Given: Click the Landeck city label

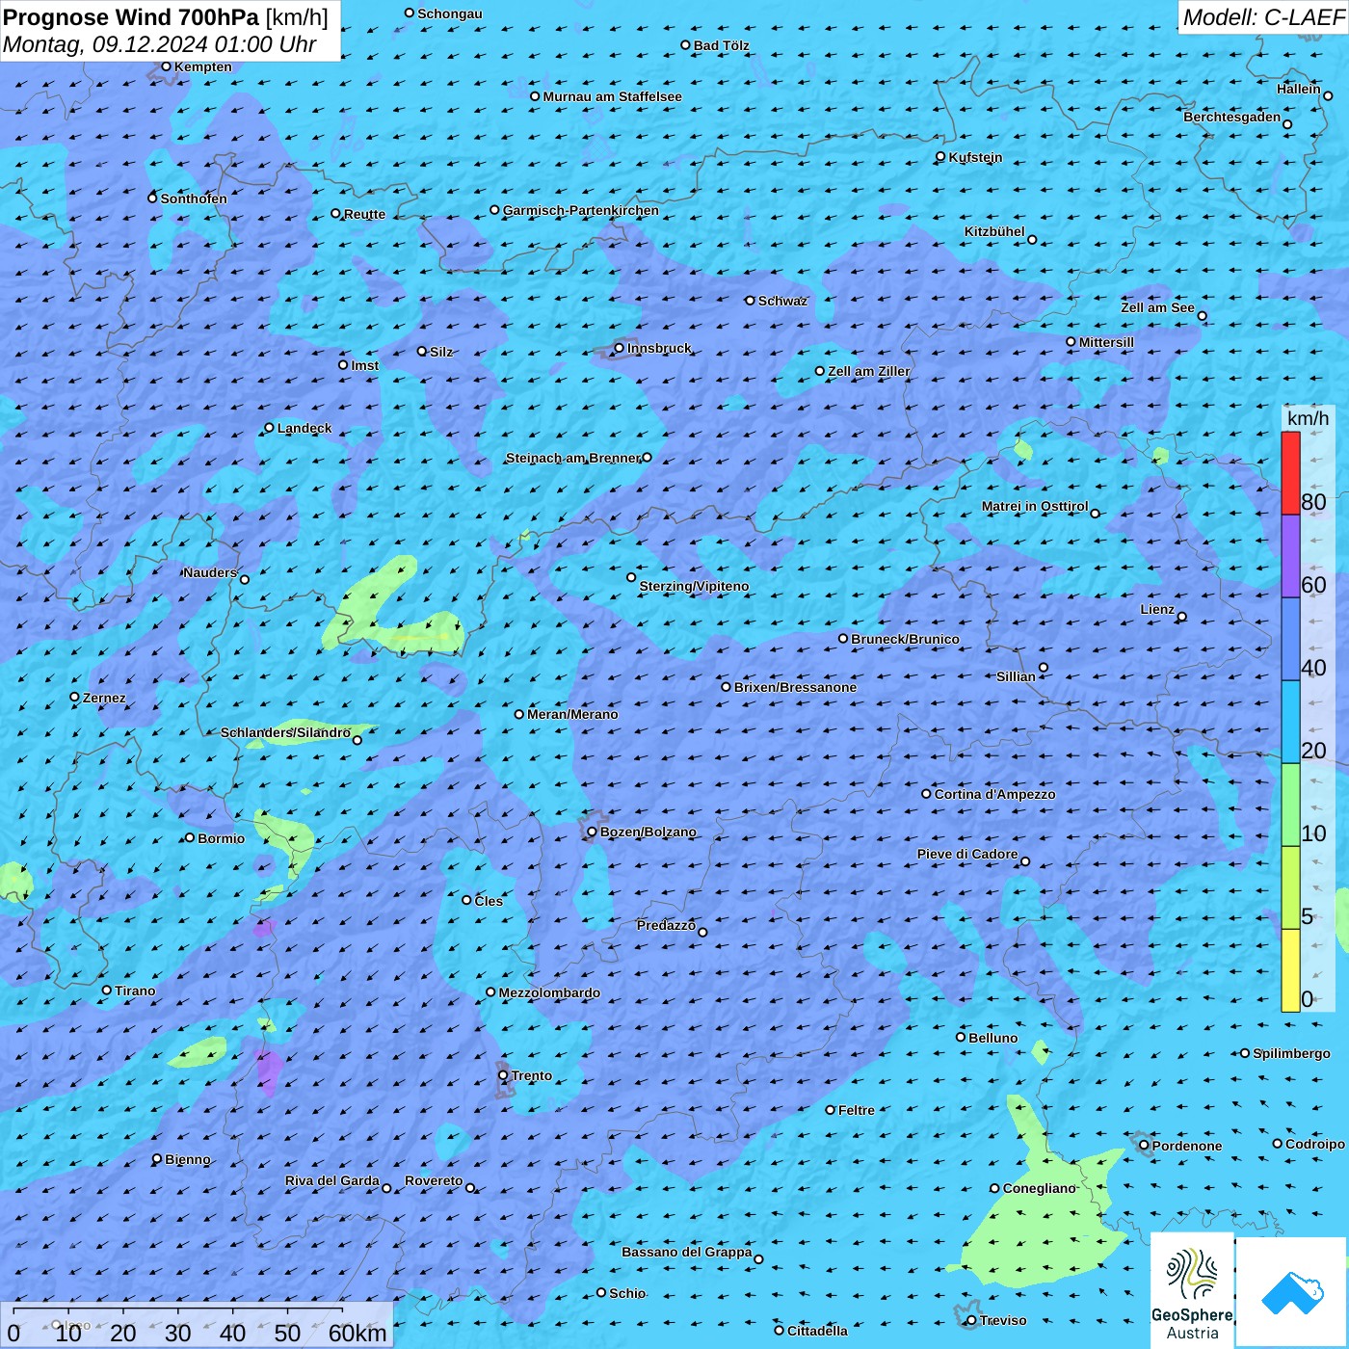Looking at the screenshot, I should click(304, 428).
